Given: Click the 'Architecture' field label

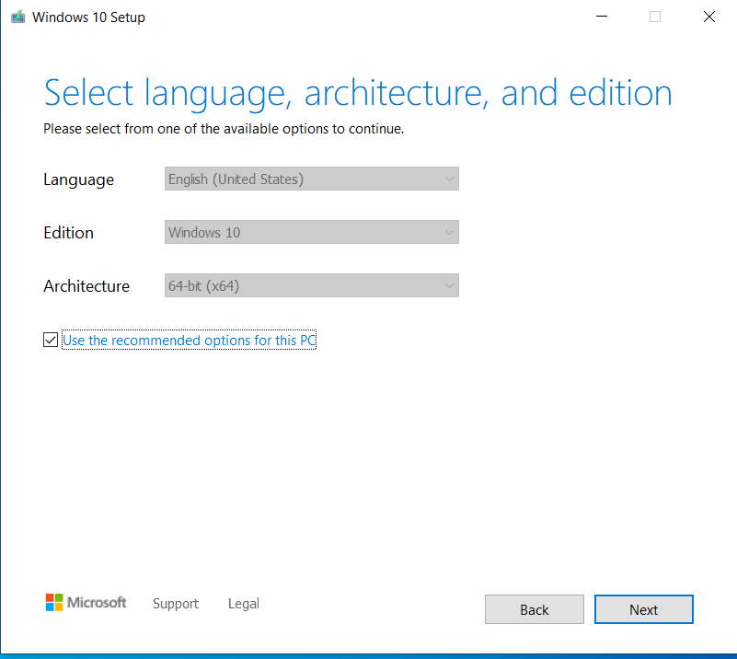Looking at the screenshot, I should (x=86, y=286).
